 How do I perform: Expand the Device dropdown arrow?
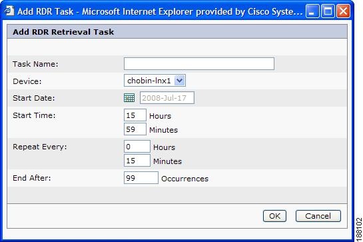[180, 81]
